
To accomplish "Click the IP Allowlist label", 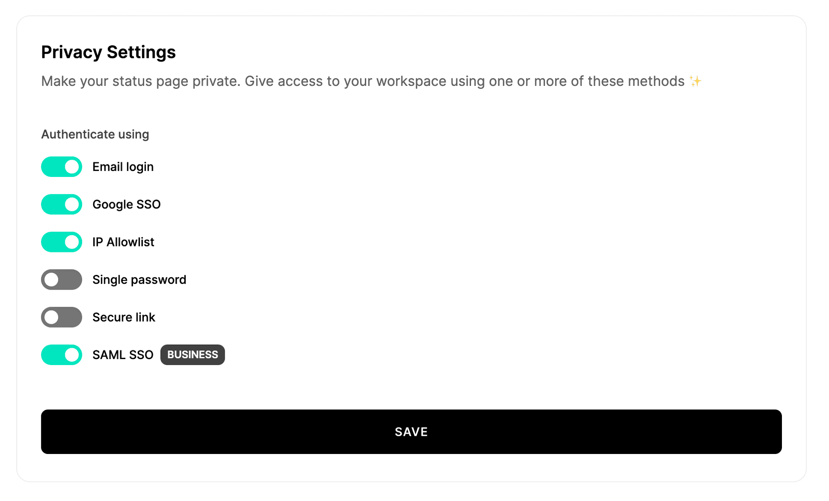I will click(123, 242).
